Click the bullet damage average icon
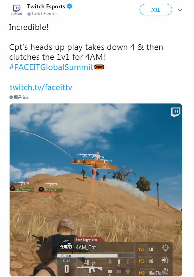 click(166, 260)
